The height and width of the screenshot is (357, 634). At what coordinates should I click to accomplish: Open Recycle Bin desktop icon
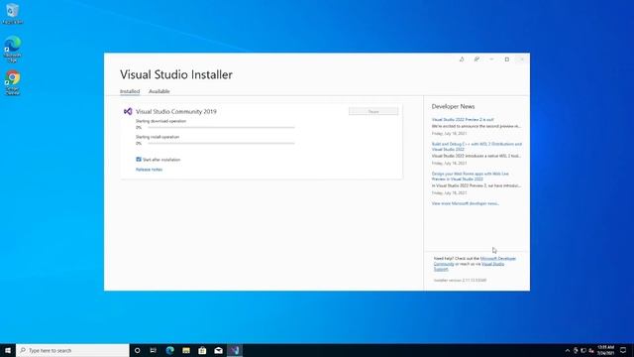13,13
